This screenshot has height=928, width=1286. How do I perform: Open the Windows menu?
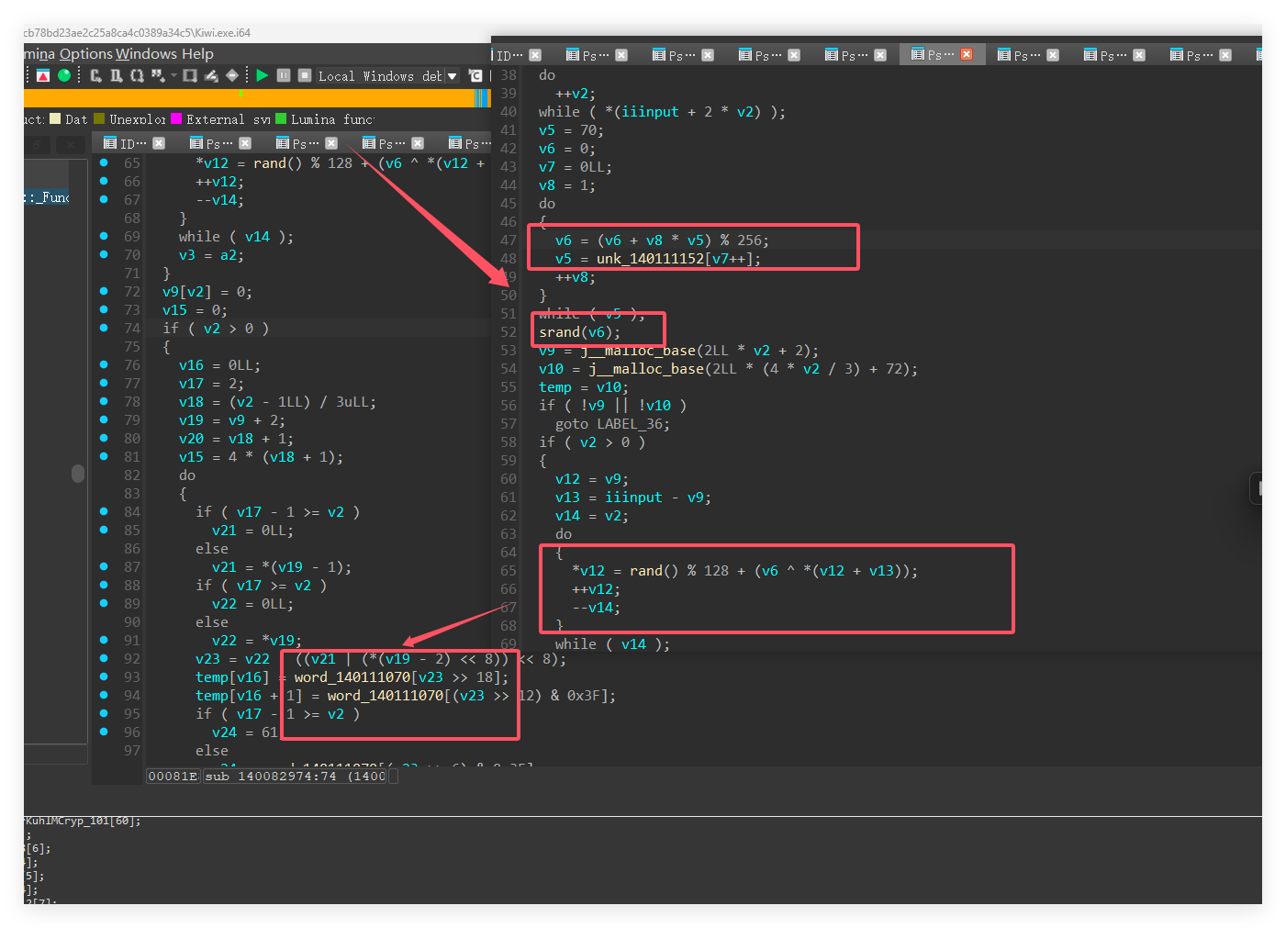146,54
